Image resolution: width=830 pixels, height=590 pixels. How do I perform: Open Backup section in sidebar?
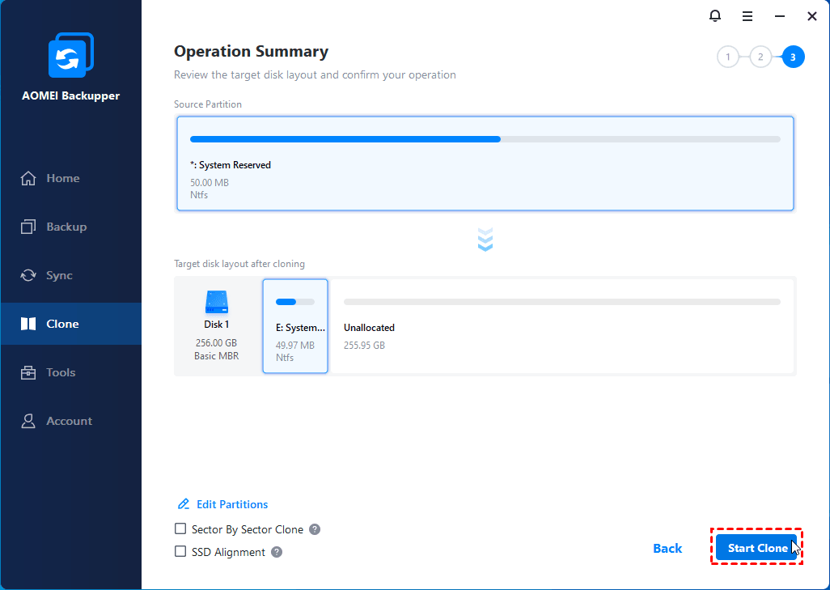pyautogui.click(x=71, y=227)
